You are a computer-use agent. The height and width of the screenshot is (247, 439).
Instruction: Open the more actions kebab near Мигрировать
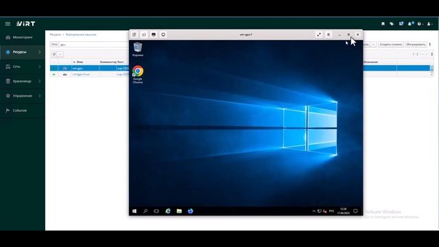click(x=430, y=45)
